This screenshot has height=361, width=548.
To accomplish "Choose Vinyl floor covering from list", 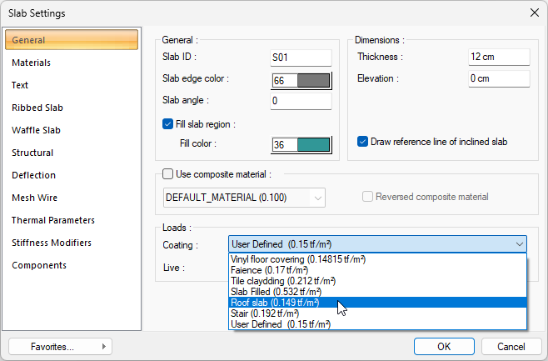I will (x=297, y=259).
